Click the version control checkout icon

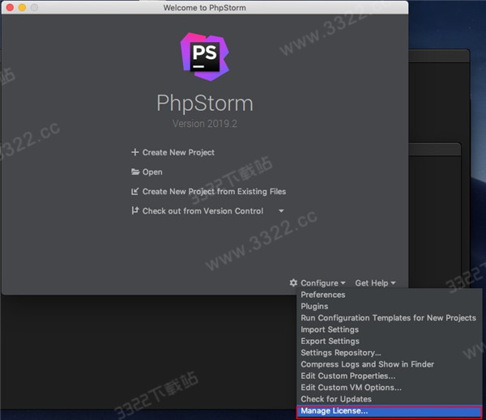(134, 210)
